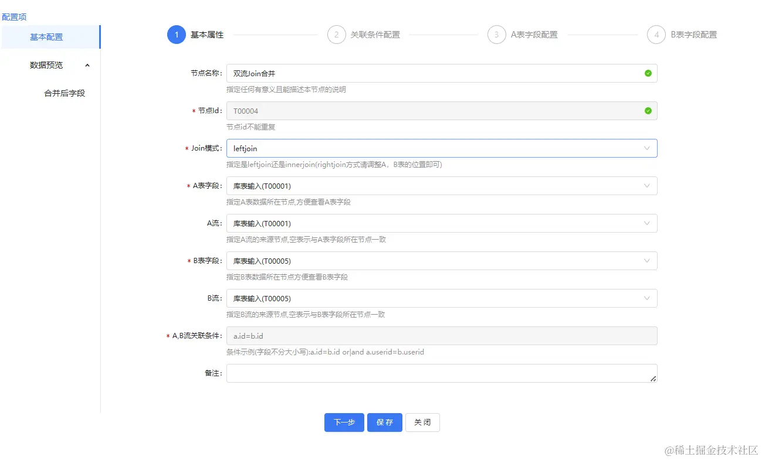The image size is (762, 460).
Task: Click the 节点名称 field label
Action: click(x=207, y=73)
